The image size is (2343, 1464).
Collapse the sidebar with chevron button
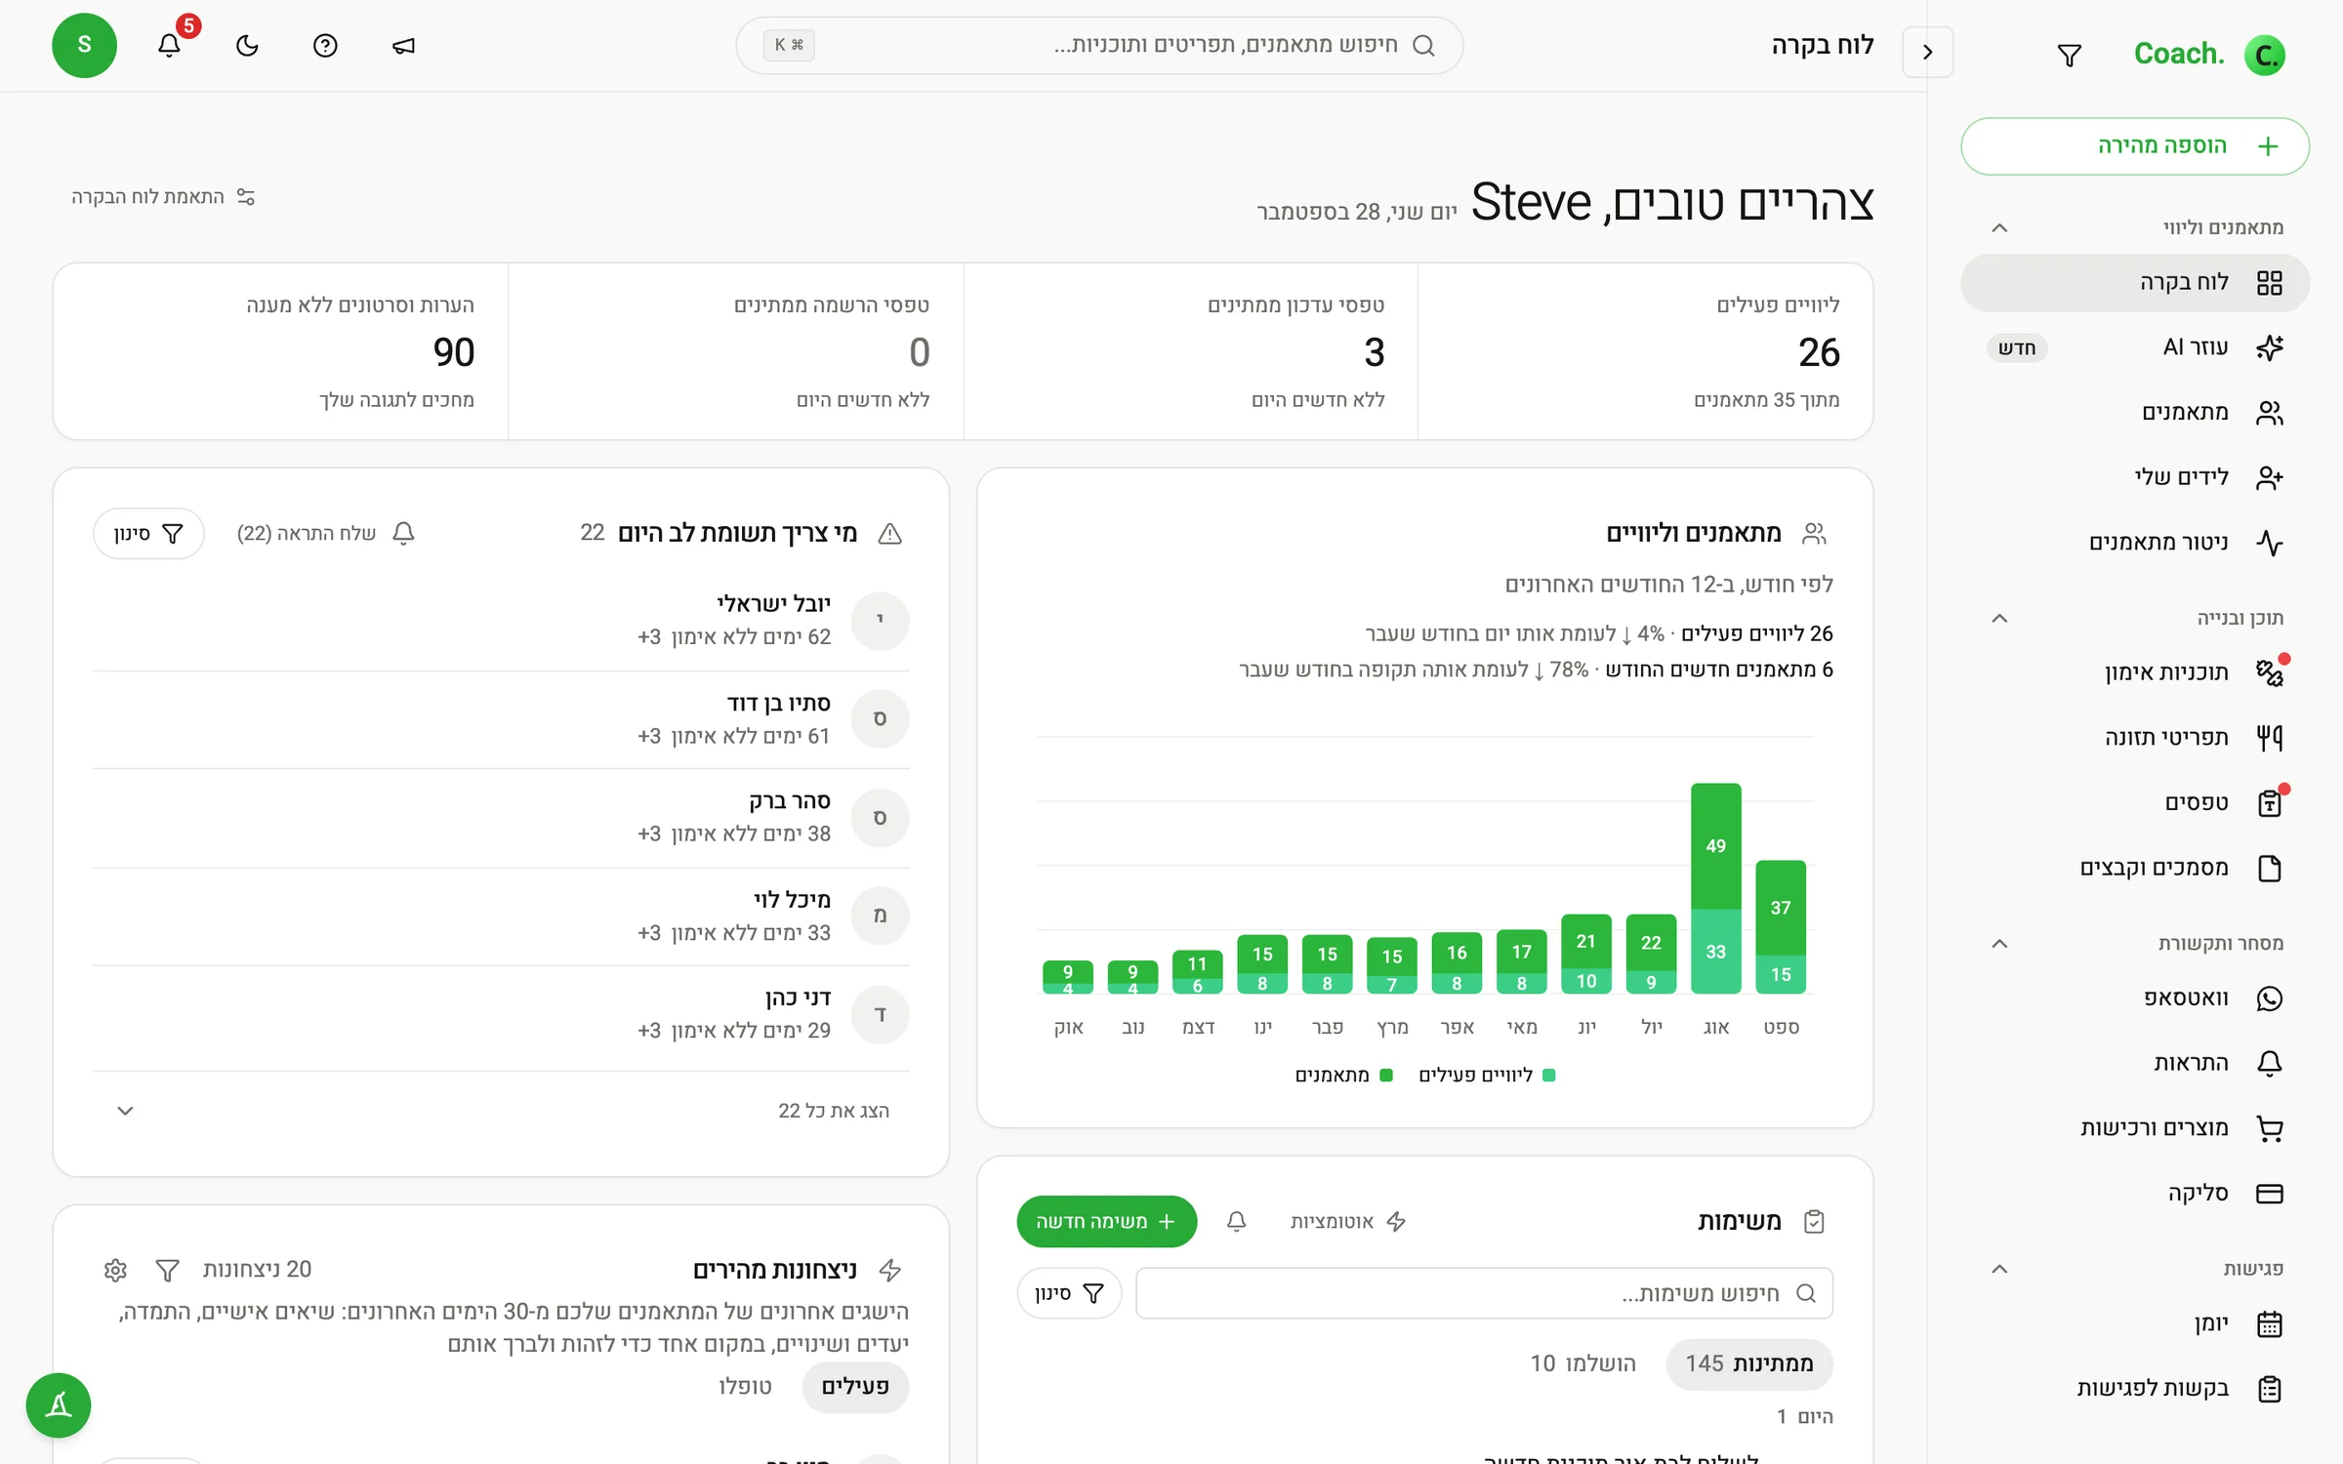(1927, 52)
